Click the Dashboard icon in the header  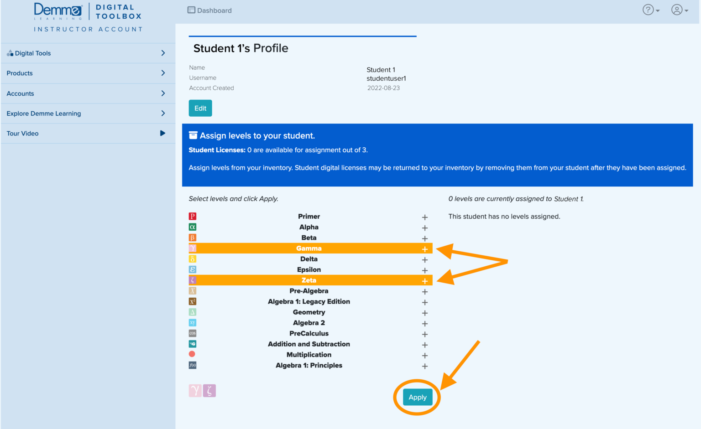191,10
